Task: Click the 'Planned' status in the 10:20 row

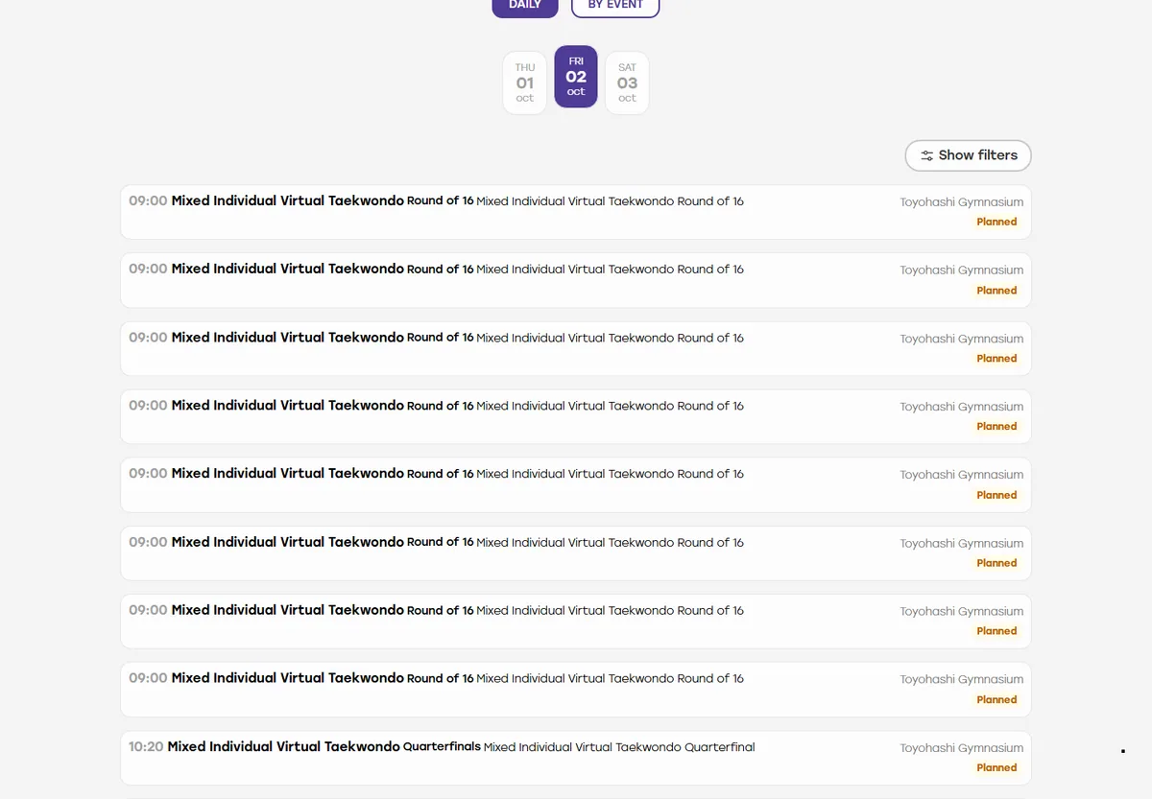Action: (996, 767)
